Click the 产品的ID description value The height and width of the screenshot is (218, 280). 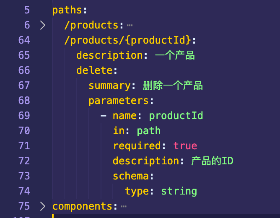tap(212, 161)
